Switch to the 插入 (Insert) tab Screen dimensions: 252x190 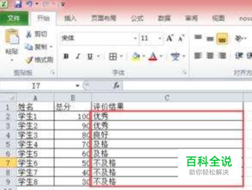70,19
